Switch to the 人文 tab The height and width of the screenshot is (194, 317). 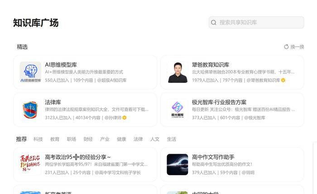(155, 139)
